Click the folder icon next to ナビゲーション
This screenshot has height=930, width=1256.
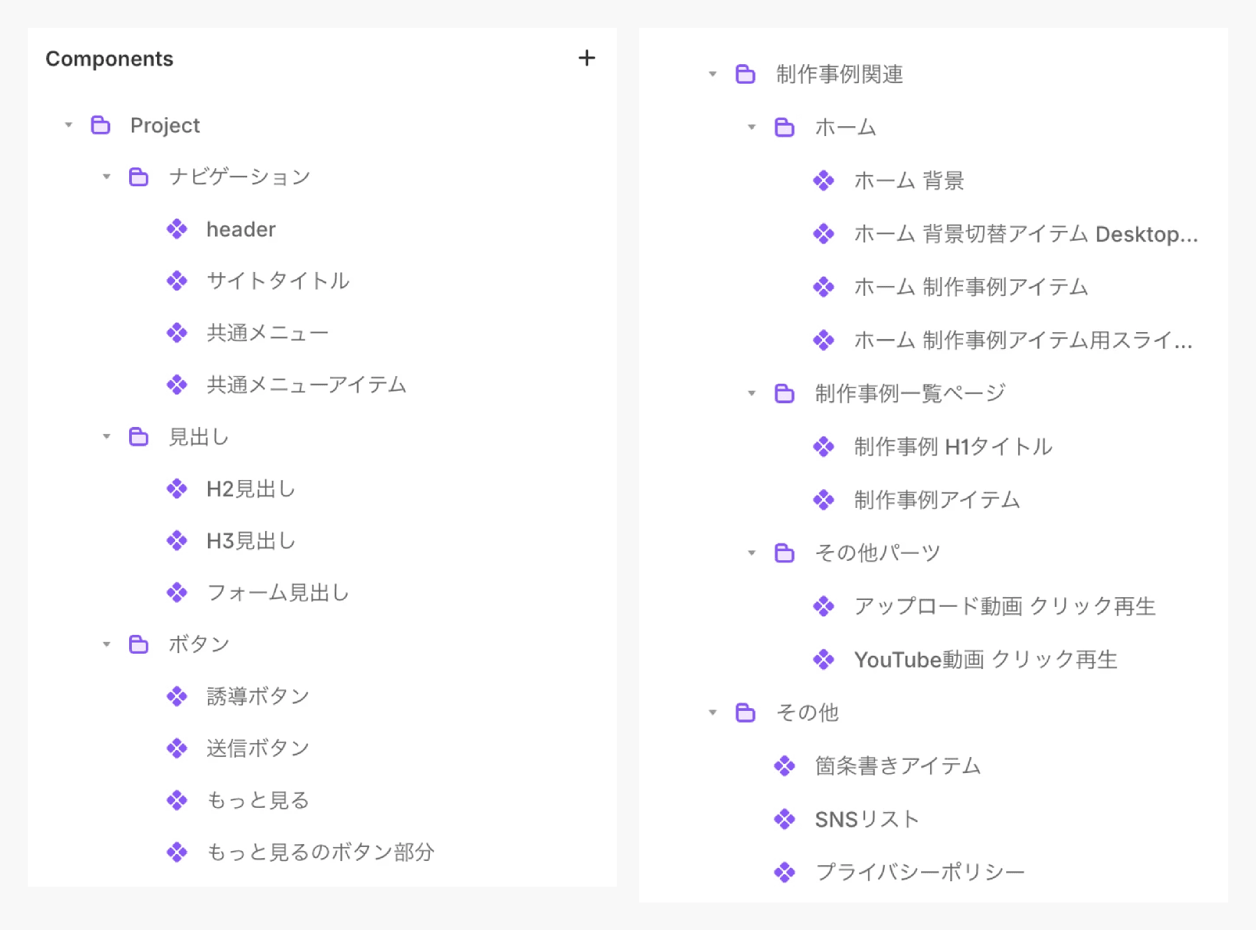[139, 177]
